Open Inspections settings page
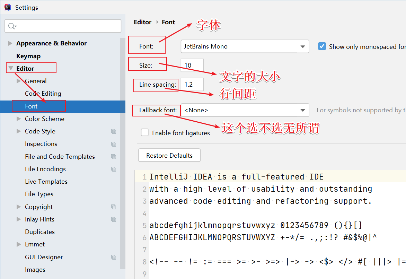The image size is (406, 279). [41, 144]
